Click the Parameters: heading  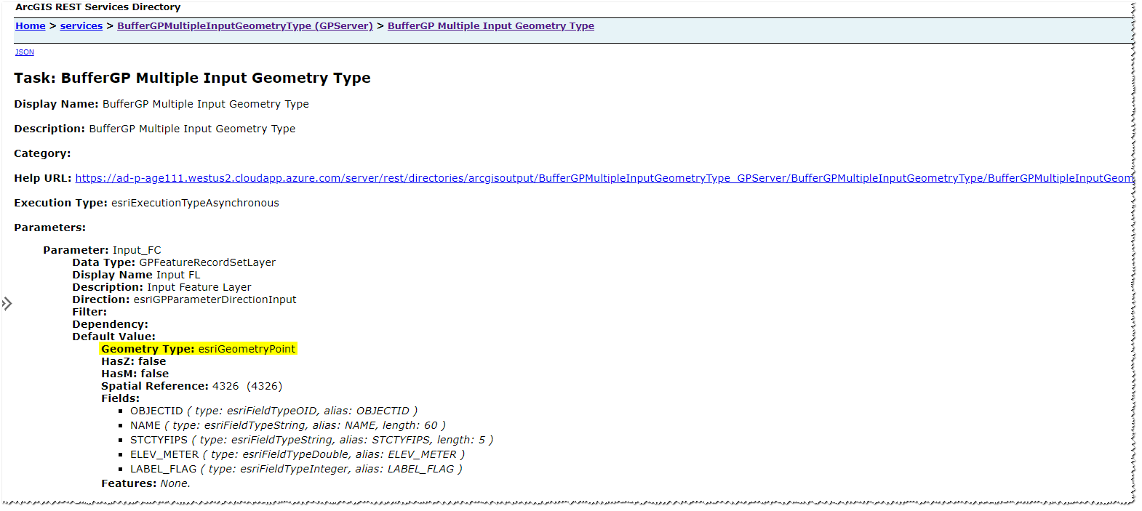pyautogui.click(x=49, y=228)
